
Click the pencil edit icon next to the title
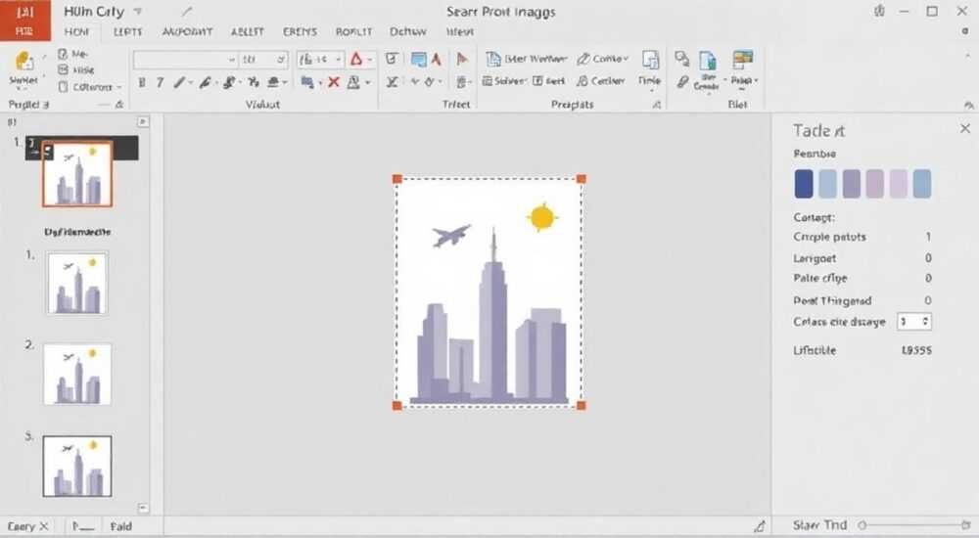[x=187, y=11]
